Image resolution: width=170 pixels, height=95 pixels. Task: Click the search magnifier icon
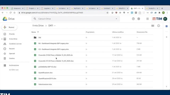tap(35, 19)
